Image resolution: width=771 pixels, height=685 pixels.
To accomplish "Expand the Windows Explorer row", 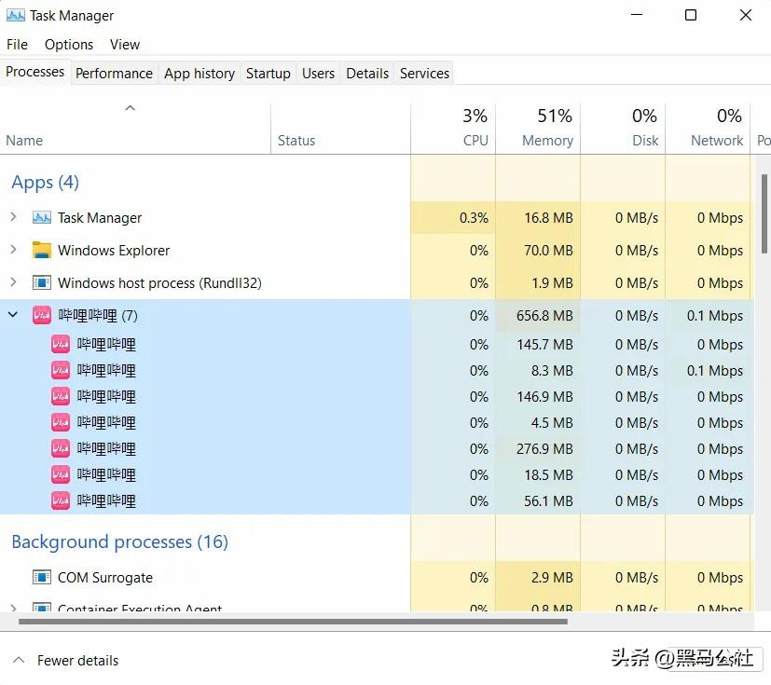I will tap(13, 250).
